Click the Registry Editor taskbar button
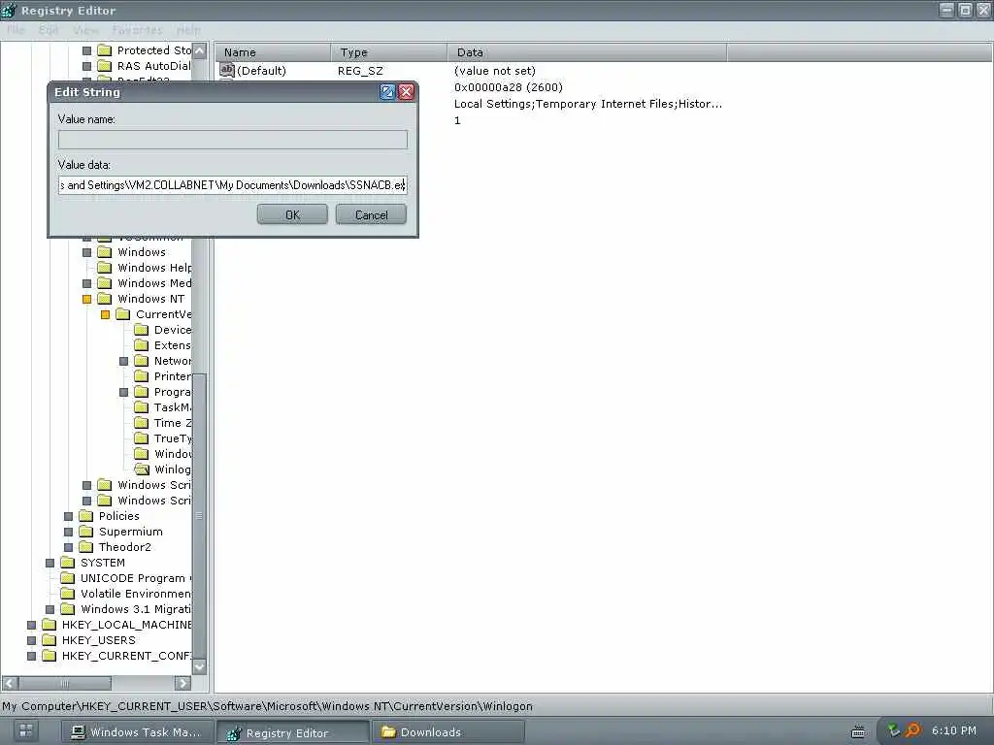The width and height of the screenshot is (994, 745). tap(292, 732)
